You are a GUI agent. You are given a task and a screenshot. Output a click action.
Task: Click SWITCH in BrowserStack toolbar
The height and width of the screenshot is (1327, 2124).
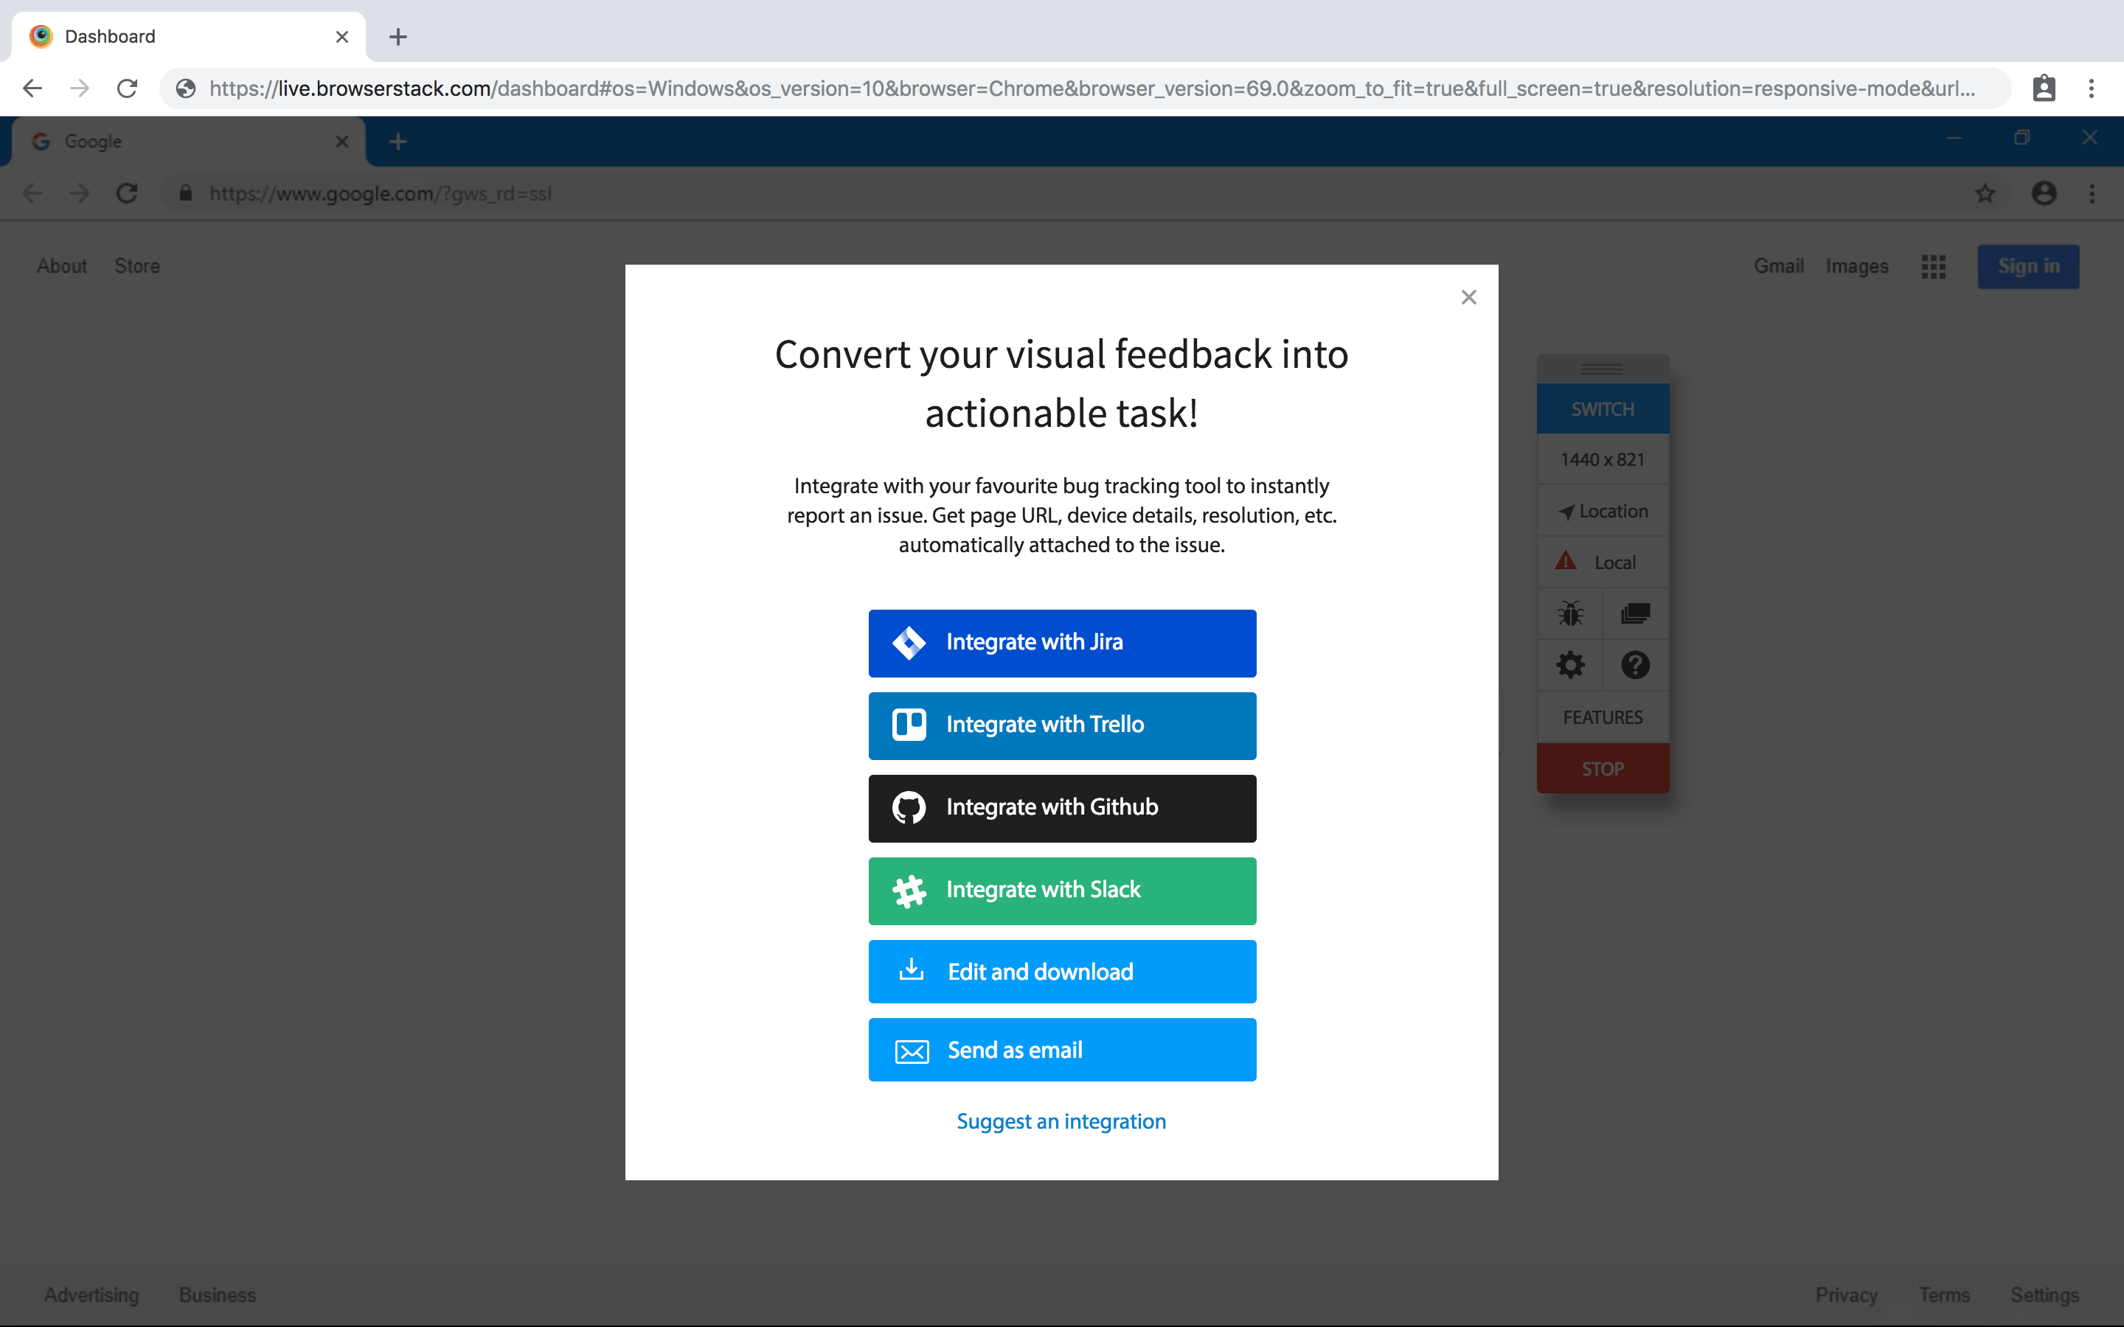[1602, 409]
